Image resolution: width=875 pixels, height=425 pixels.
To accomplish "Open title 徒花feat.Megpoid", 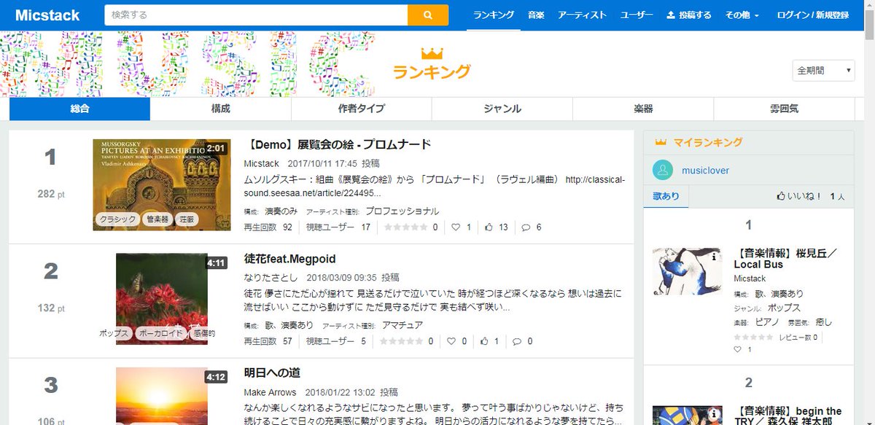I will (x=289, y=259).
